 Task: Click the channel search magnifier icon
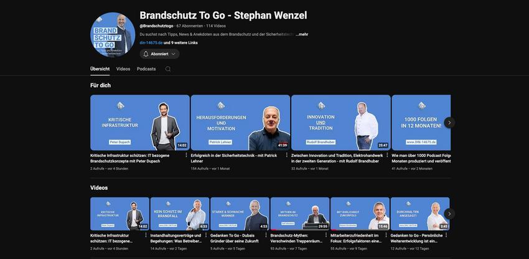(167, 69)
